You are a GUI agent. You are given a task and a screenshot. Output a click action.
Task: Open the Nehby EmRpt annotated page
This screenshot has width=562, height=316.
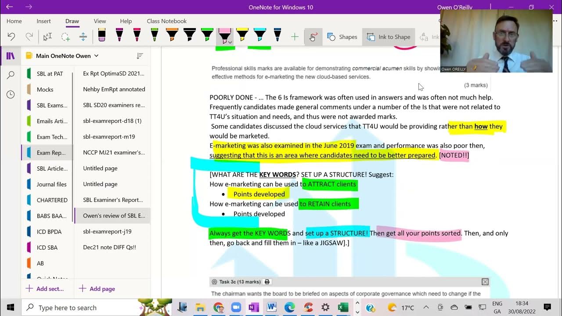pos(112,90)
